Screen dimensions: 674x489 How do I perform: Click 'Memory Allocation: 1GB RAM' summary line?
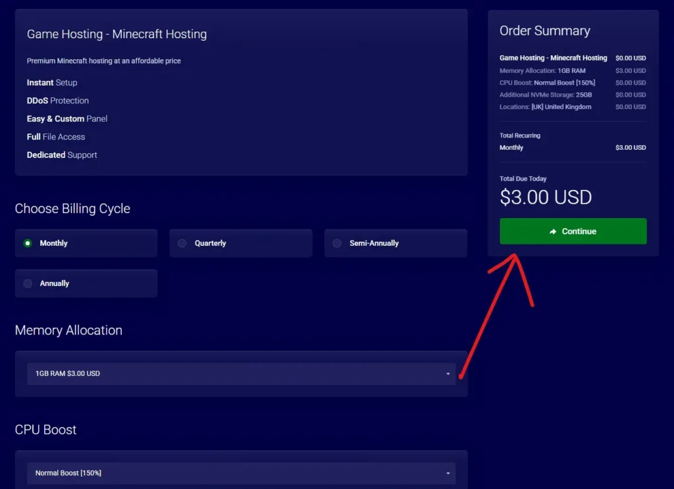click(x=573, y=70)
